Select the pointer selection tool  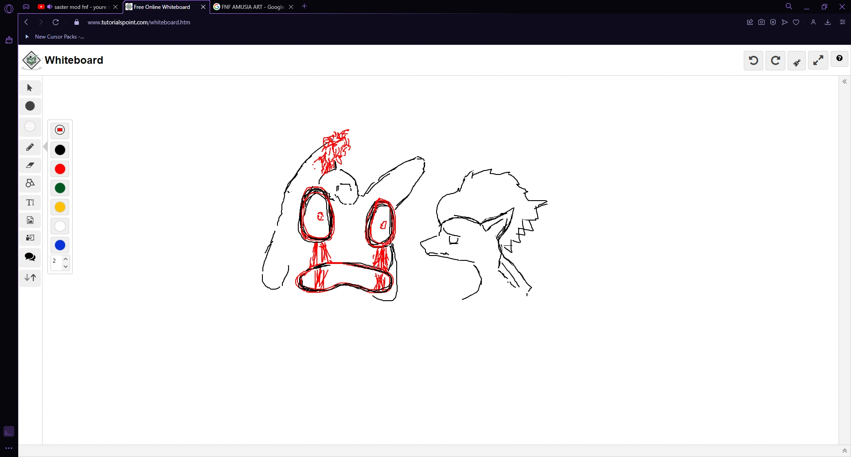(x=29, y=88)
